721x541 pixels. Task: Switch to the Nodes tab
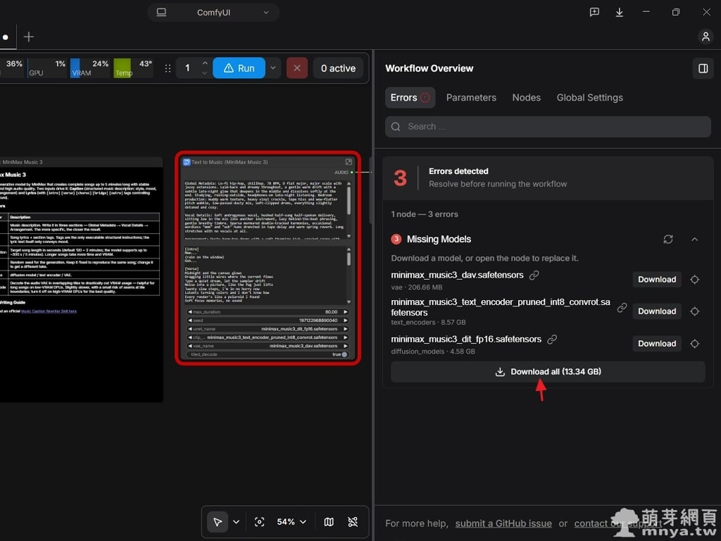pos(526,97)
